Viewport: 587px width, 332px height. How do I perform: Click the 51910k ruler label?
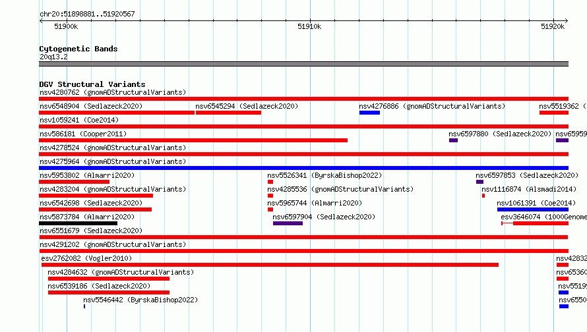pyautogui.click(x=309, y=26)
